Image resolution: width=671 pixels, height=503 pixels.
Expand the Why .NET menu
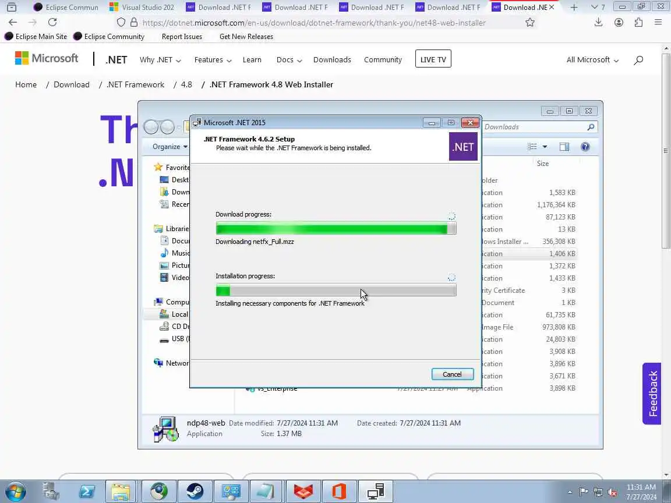tap(160, 60)
